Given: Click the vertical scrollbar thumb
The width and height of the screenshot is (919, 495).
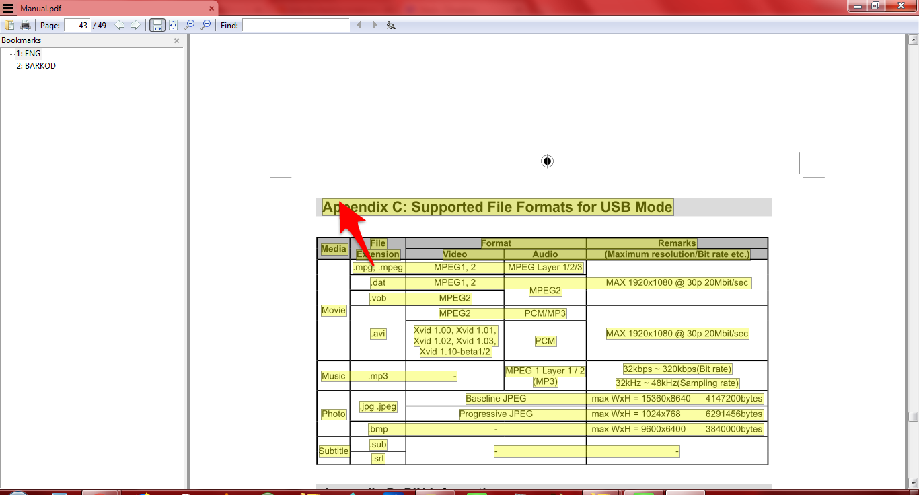Looking at the screenshot, I should click(x=913, y=416).
